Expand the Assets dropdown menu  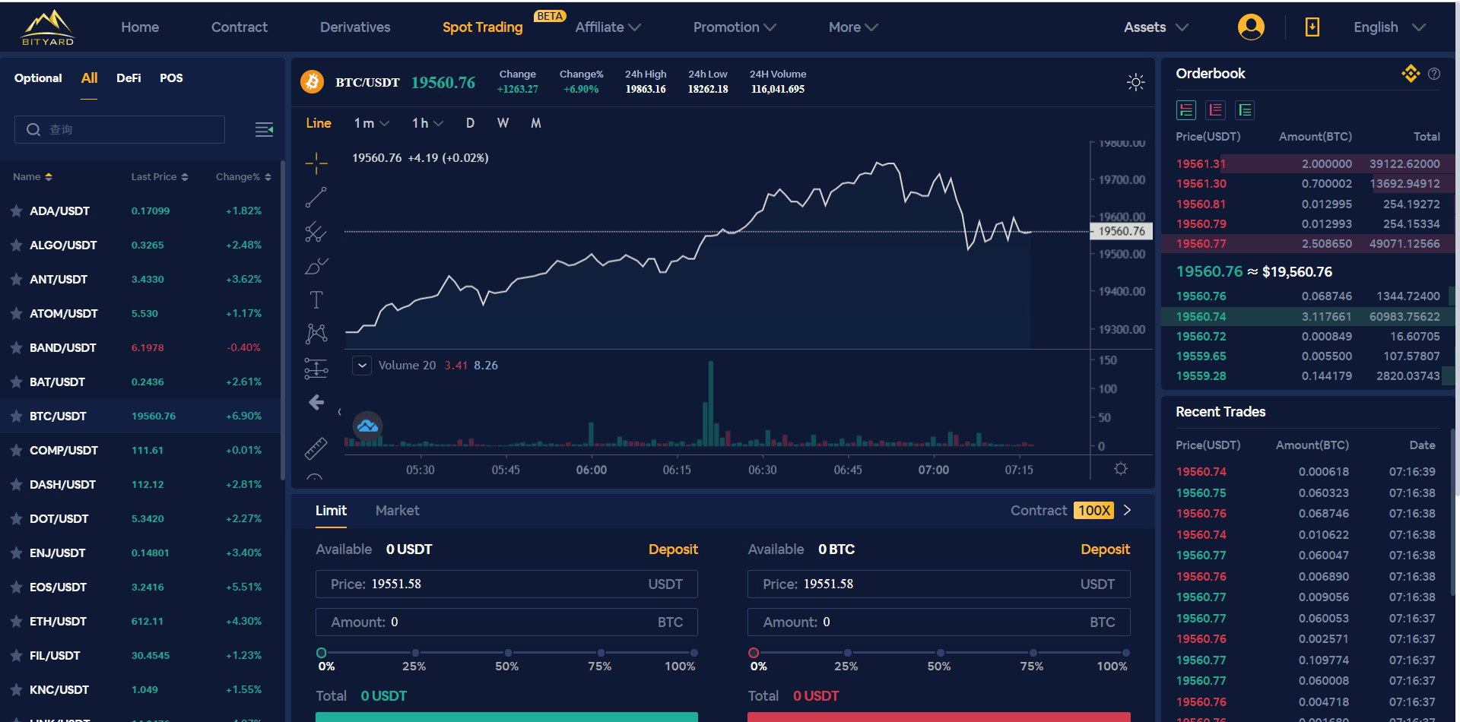coord(1156,27)
